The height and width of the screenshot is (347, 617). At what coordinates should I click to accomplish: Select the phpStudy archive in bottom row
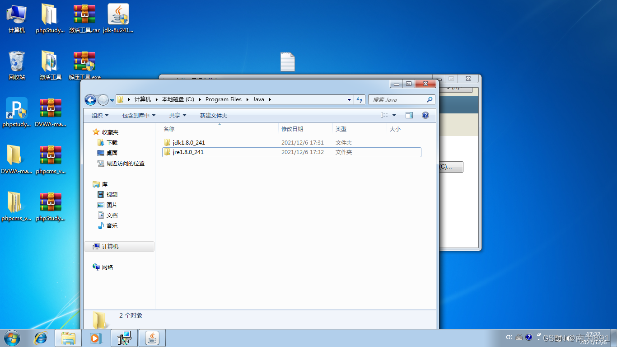click(x=50, y=206)
